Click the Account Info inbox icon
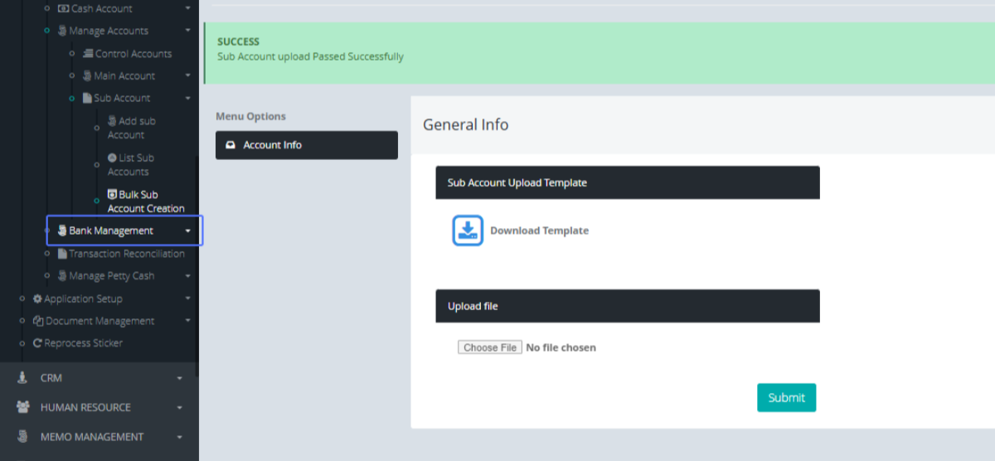The image size is (995, 461). [x=231, y=145]
